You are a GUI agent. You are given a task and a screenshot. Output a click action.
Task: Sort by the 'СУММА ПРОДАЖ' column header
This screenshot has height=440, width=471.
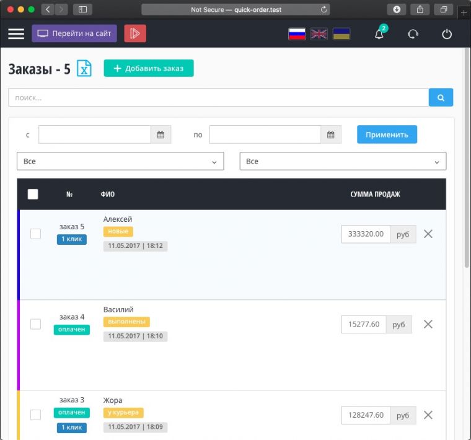tap(375, 195)
